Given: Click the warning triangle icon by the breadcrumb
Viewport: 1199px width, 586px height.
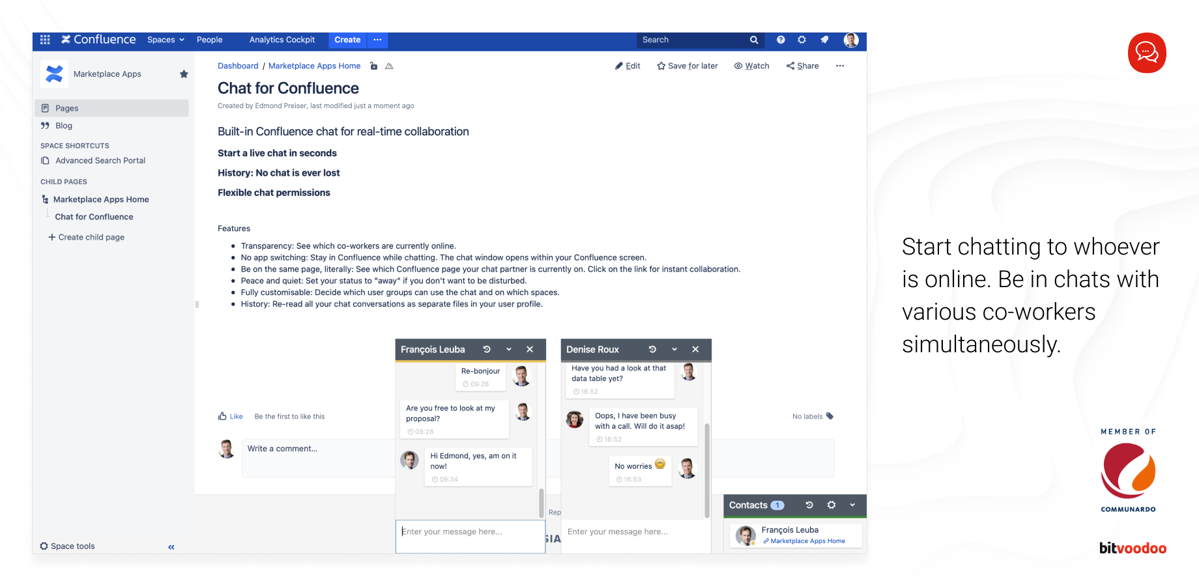Looking at the screenshot, I should click(389, 66).
